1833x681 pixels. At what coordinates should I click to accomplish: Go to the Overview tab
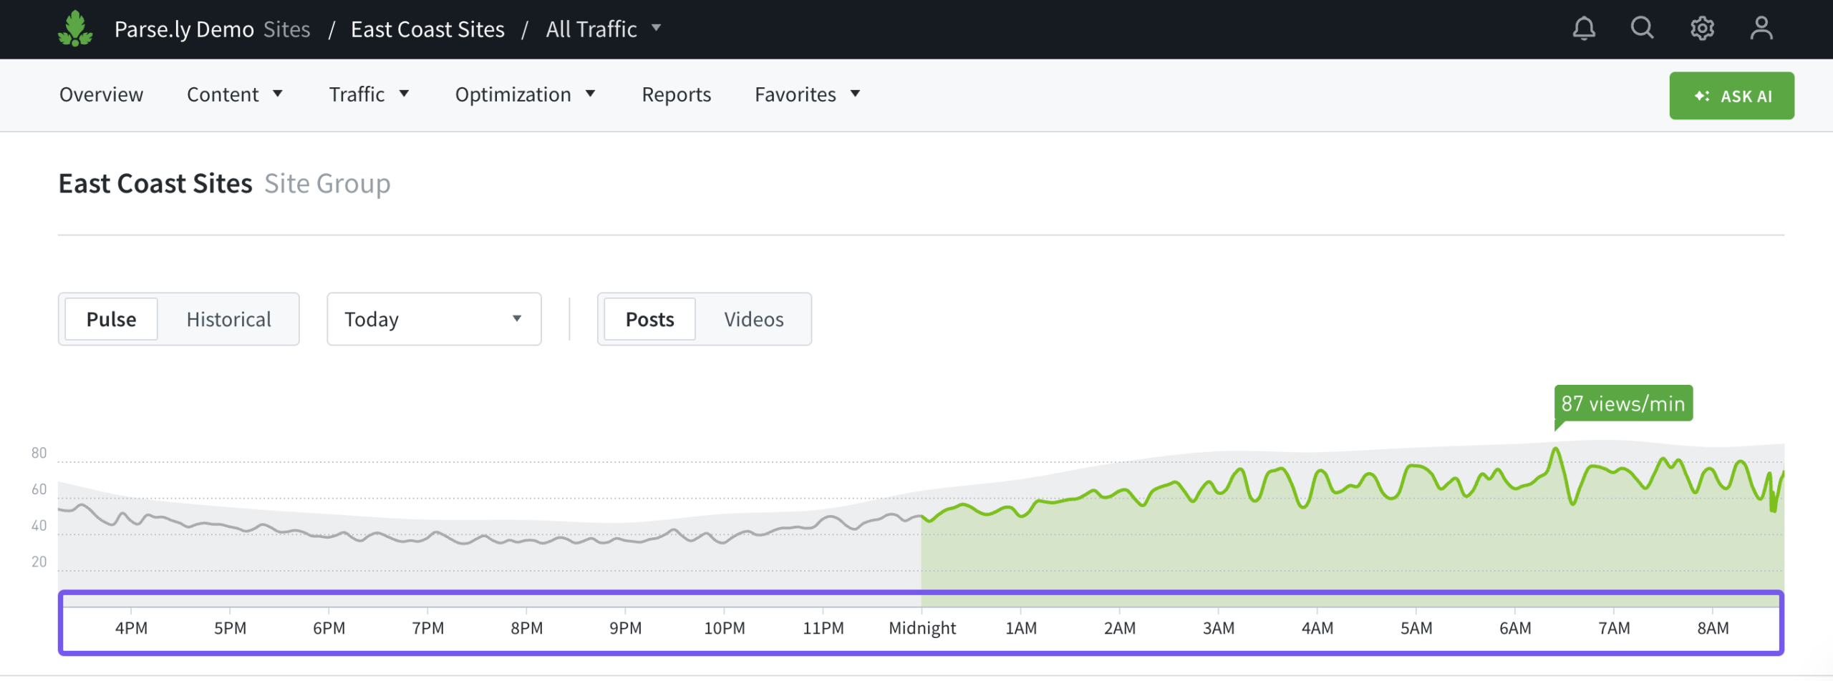click(x=101, y=94)
